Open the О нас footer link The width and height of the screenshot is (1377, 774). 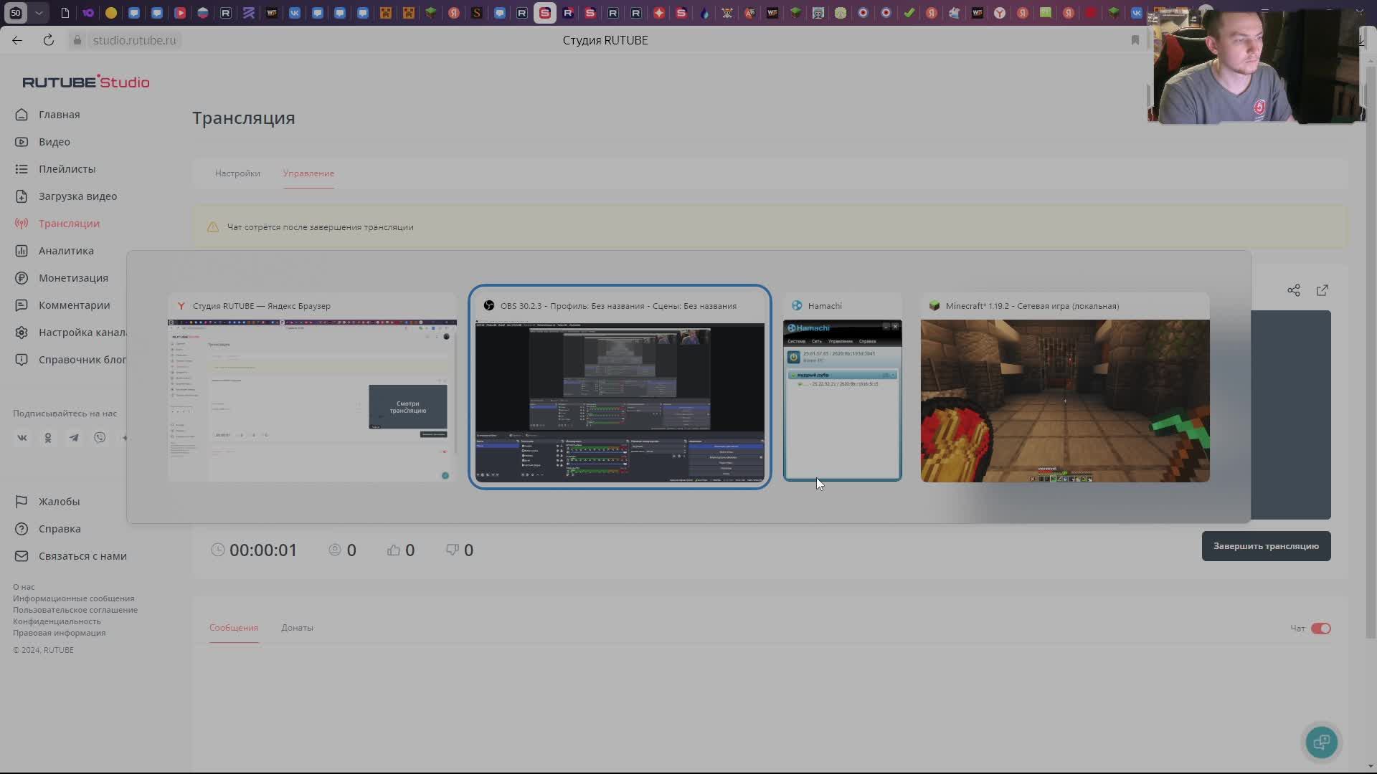[24, 587]
